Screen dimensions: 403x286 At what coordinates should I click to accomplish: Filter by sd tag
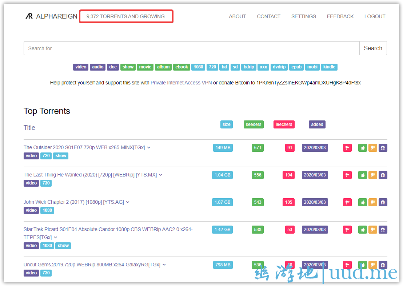[235, 67]
